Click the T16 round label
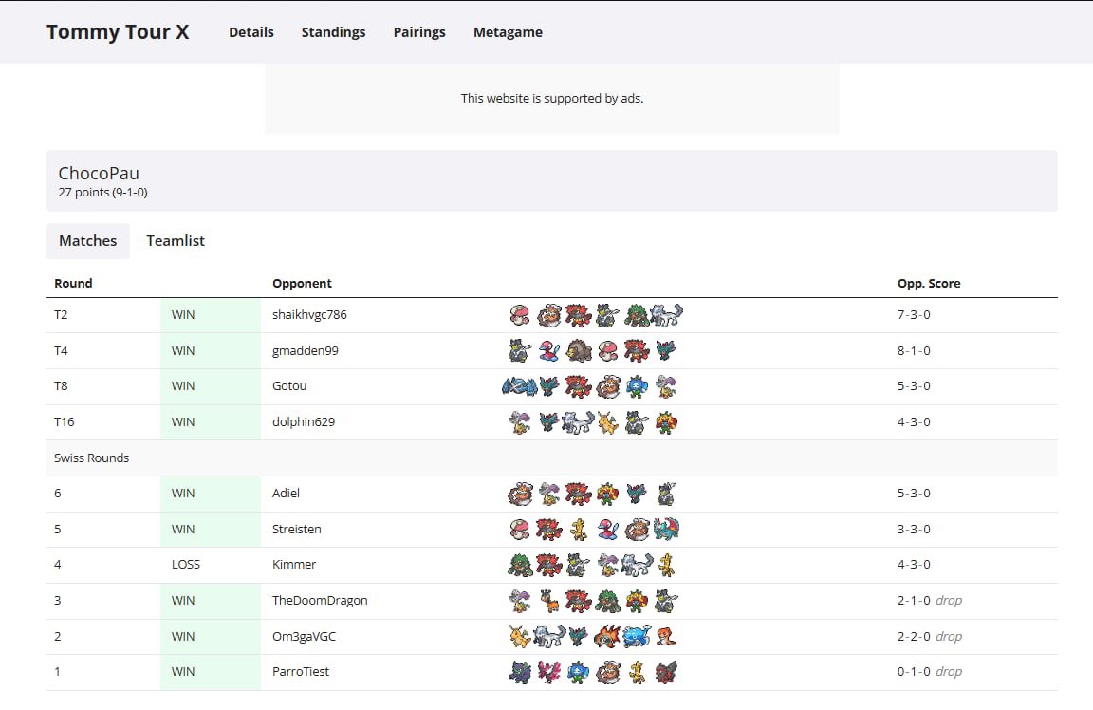The image size is (1093, 710). 65,422
